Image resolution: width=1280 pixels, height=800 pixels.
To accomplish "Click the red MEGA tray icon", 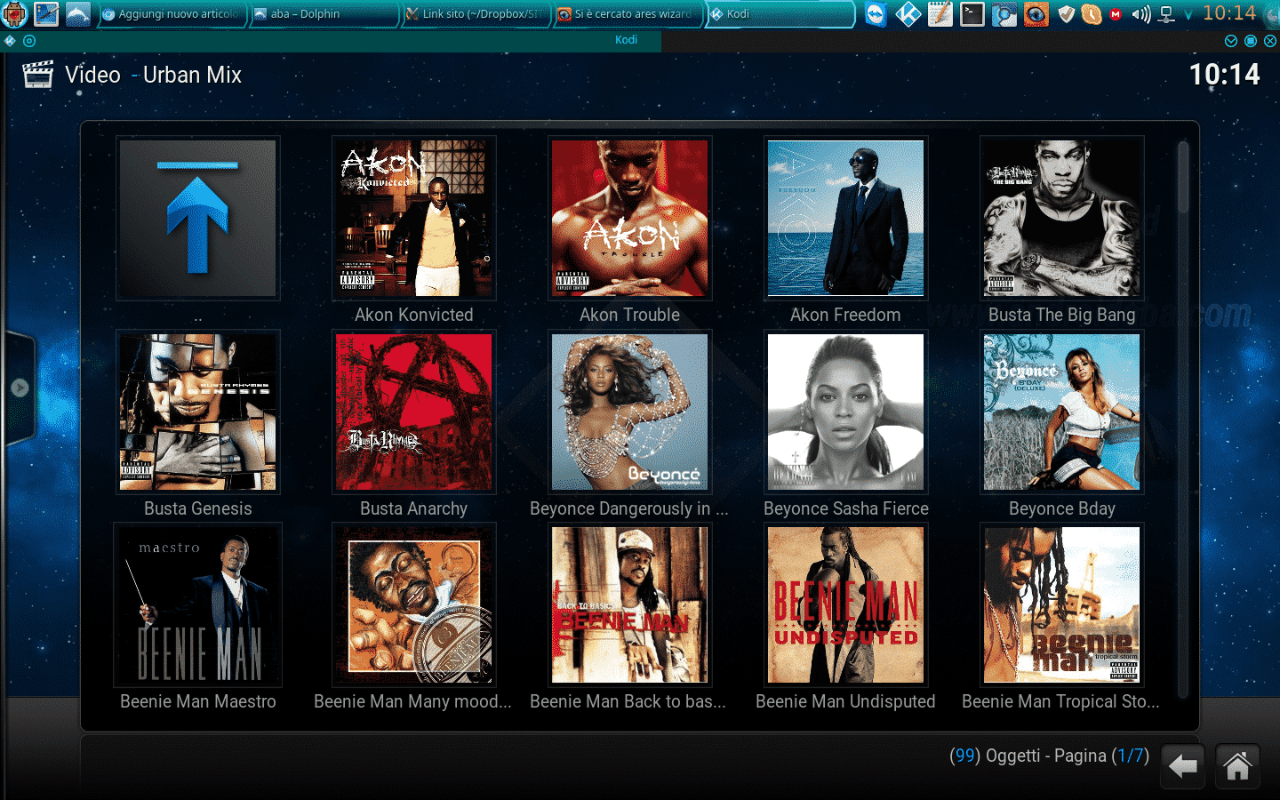I will 1116,14.
